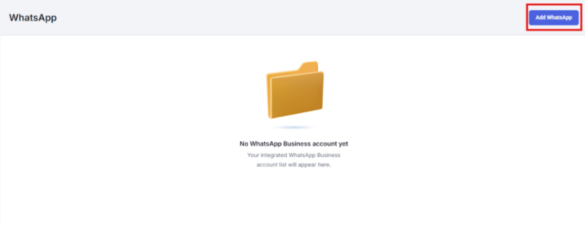The image size is (585, 226).
Task: Click the word 'integrated' in the description
Action: 273,155
